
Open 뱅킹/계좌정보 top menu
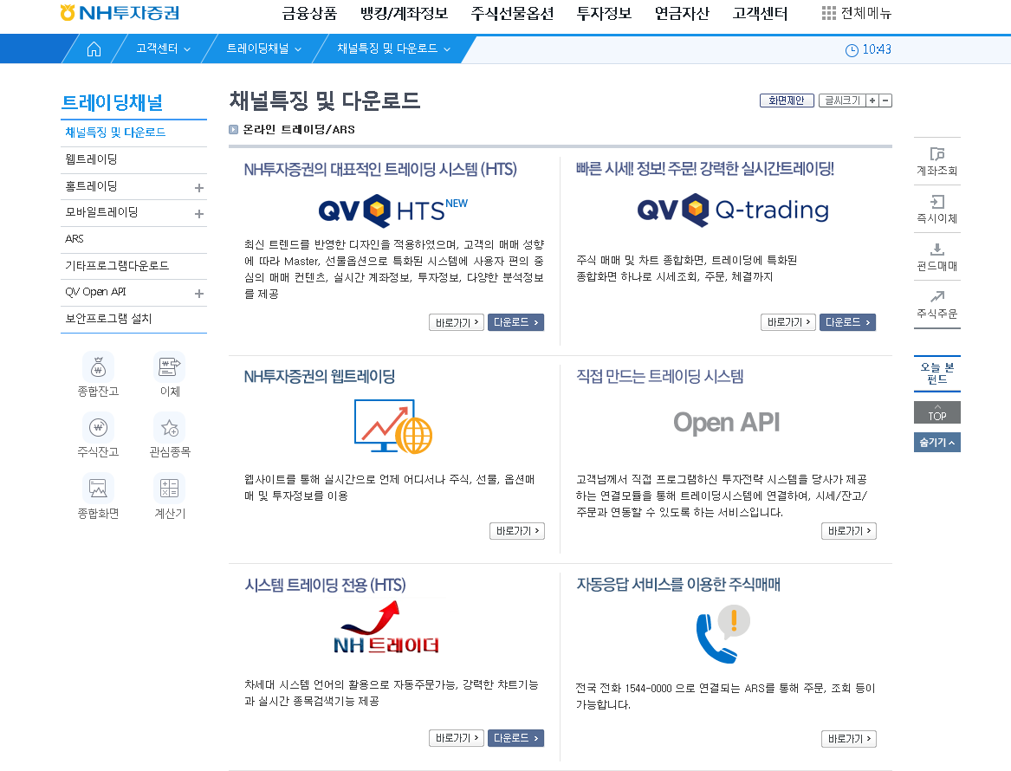[404, 14]
